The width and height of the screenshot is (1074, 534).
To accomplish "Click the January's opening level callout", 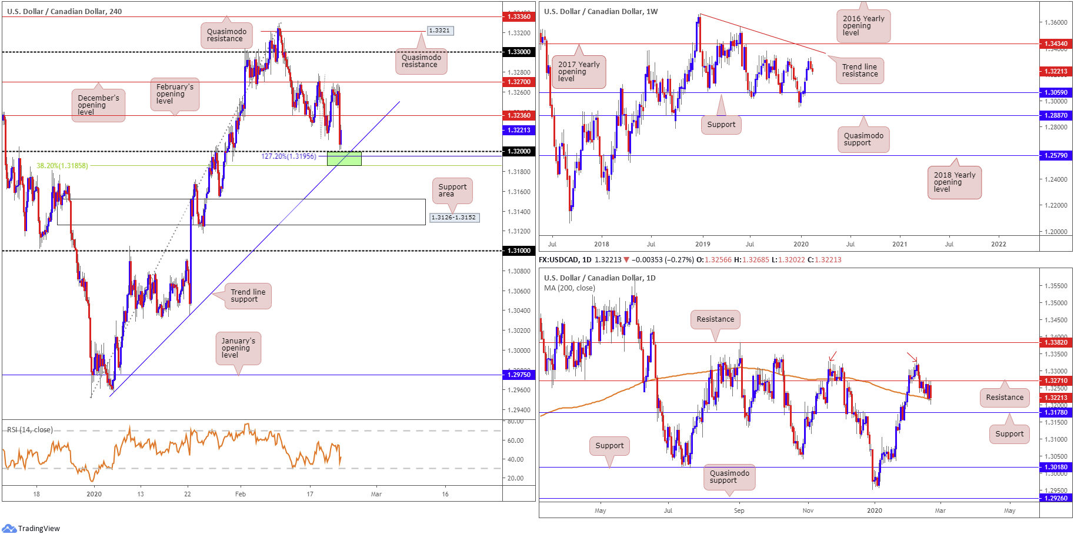I will pos(238,348).
